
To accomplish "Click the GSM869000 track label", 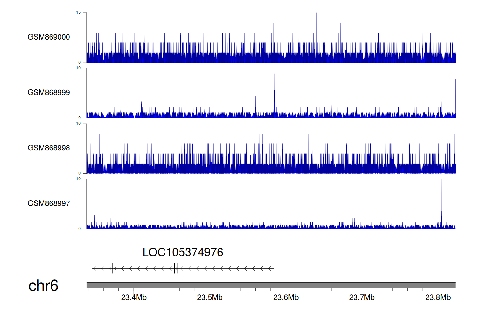I will (x=49, y=37).
